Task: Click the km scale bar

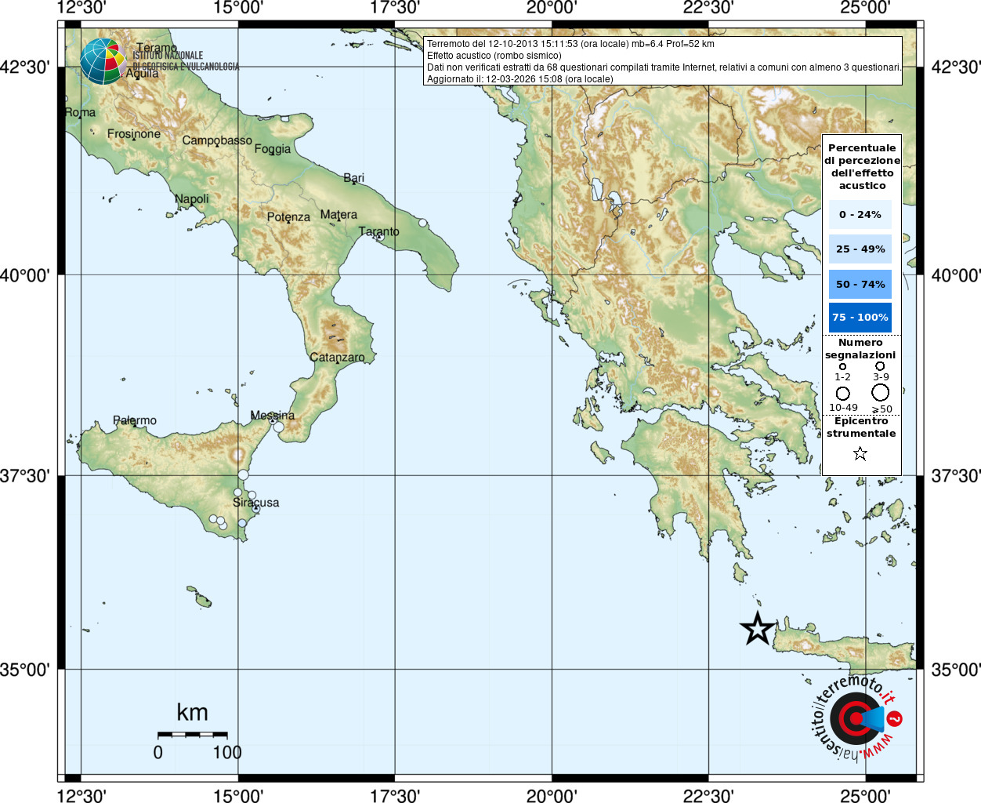Action: (x=193, y=735)
